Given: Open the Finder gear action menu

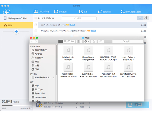Looking at the screenshot, I should [87, 41].
